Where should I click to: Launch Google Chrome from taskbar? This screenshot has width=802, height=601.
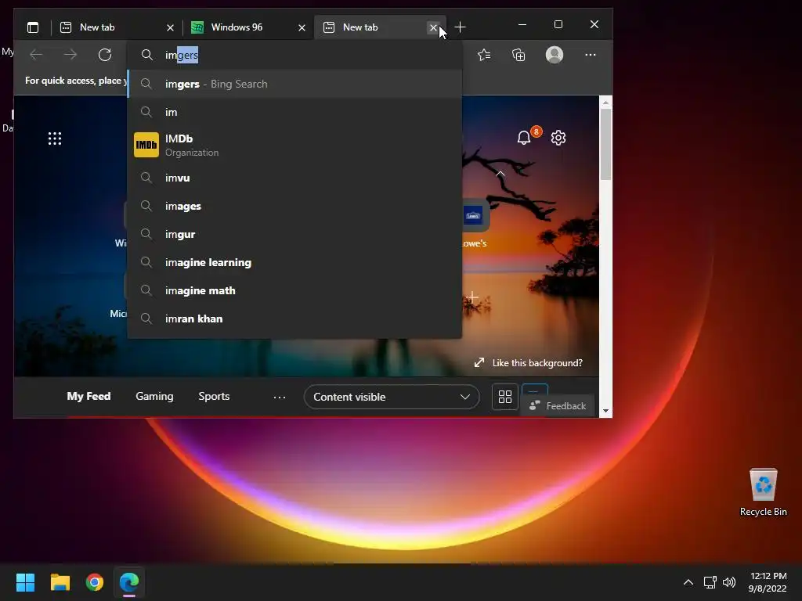click(x=95, y=582)
